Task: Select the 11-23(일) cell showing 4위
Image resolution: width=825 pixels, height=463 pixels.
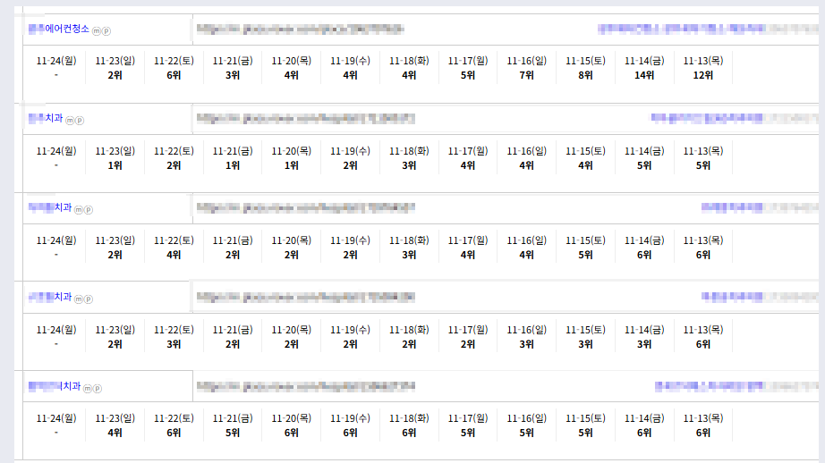Action: point(115,425)
